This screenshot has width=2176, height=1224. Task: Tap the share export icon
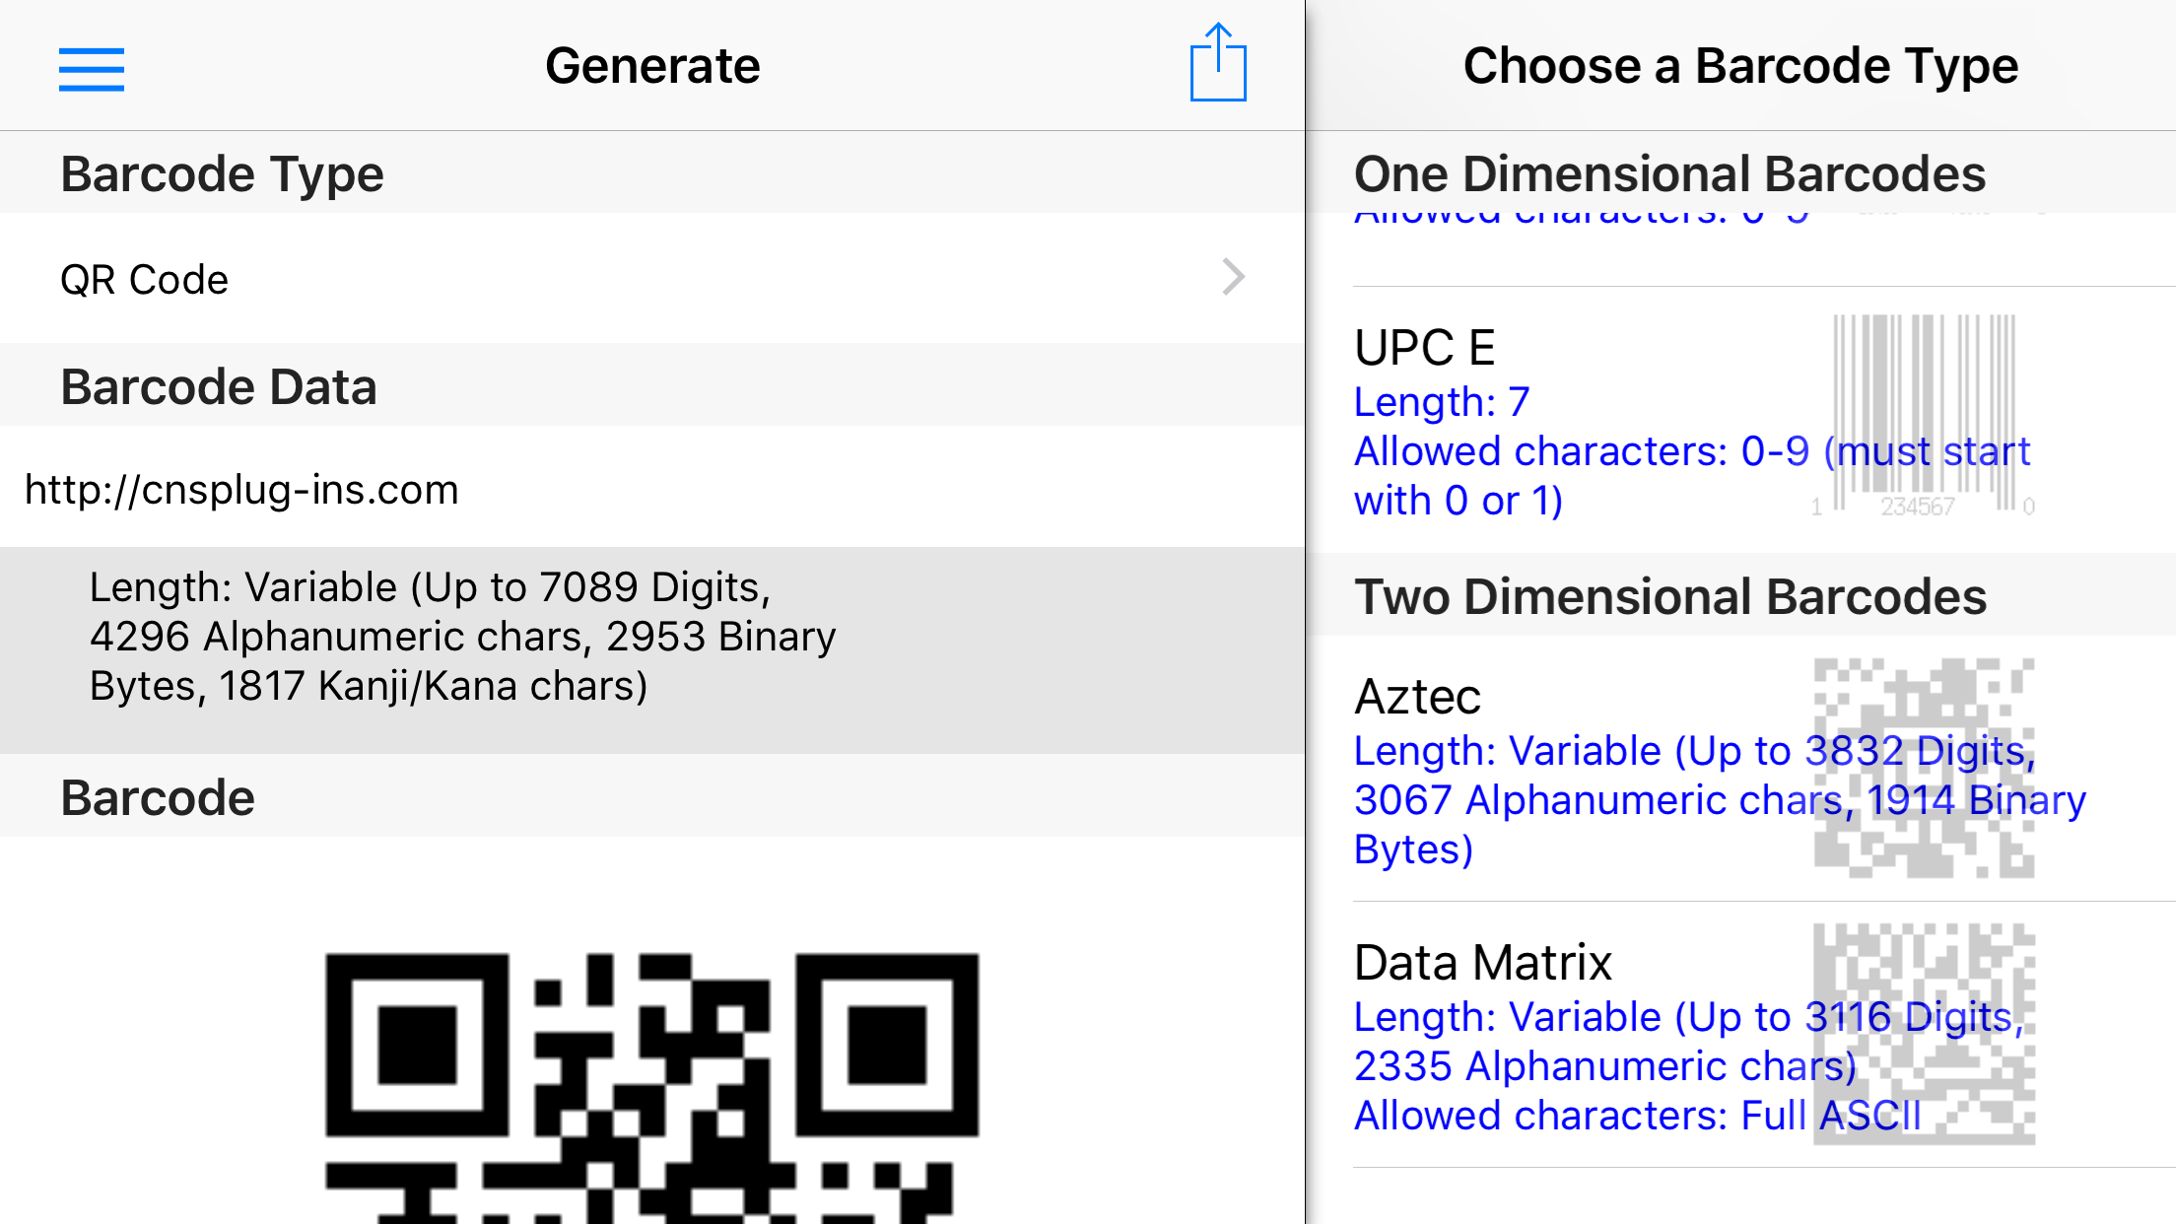tap(1218, 62)
